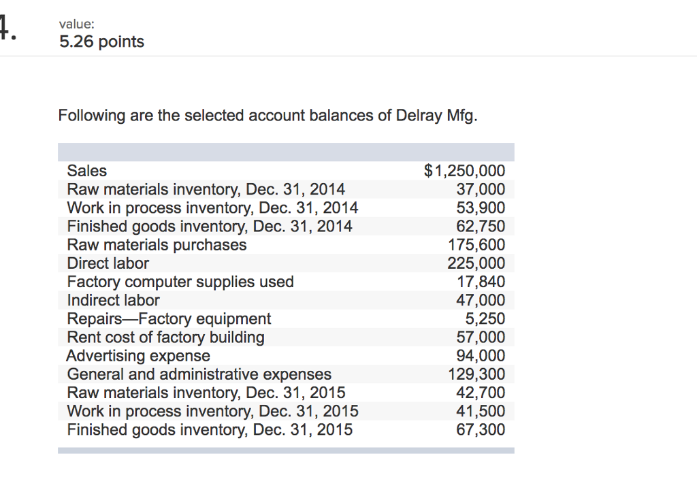Select the Sales row label
Screen dimensions: 697x477
pos(87,171)
